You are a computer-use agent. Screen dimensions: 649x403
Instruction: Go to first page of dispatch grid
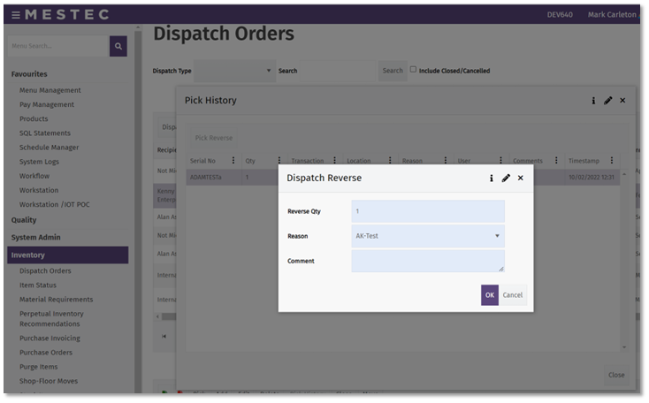point(164,337)
